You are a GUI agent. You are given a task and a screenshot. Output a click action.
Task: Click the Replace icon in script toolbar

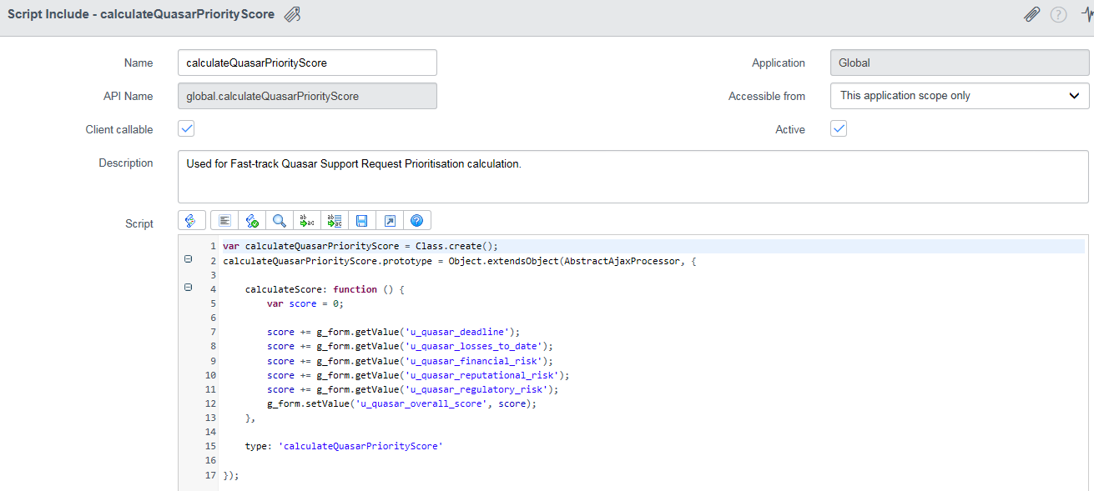306,220
